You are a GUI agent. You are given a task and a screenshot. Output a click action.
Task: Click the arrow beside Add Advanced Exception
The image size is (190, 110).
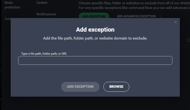pos(160,16)
